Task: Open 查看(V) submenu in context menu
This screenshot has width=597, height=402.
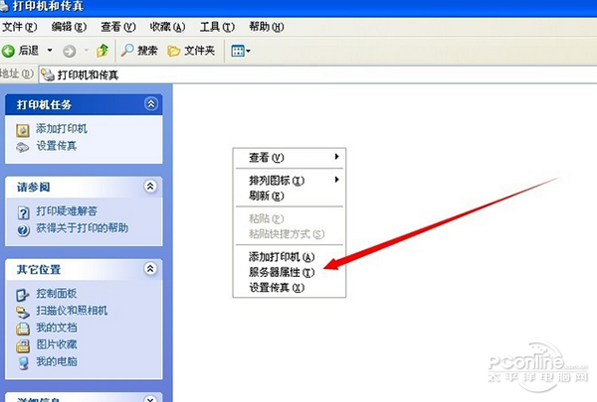Action: click(x=290, y=157)
